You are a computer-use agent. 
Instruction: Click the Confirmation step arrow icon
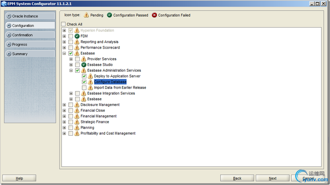click(x=9, y=35)
